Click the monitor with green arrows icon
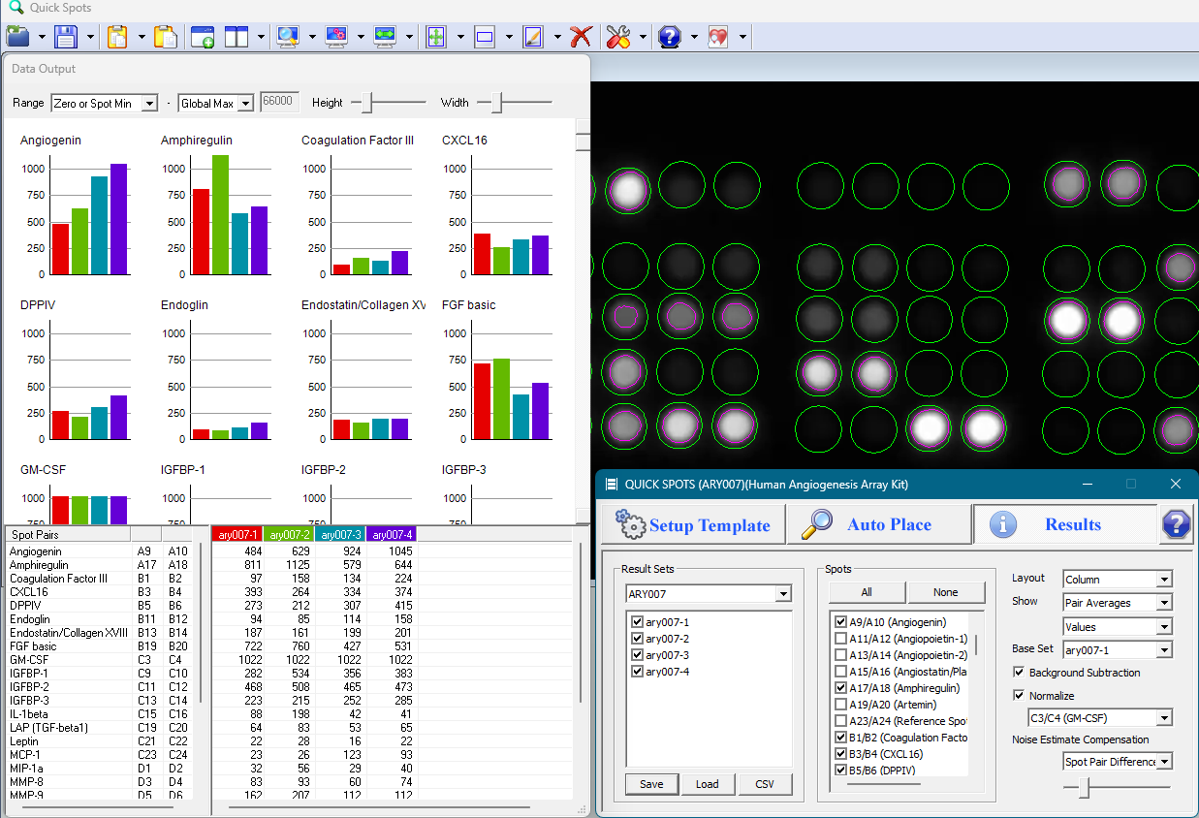This screenshot has width=1199, height=818. pyautogui.click(x=385, y=37)
